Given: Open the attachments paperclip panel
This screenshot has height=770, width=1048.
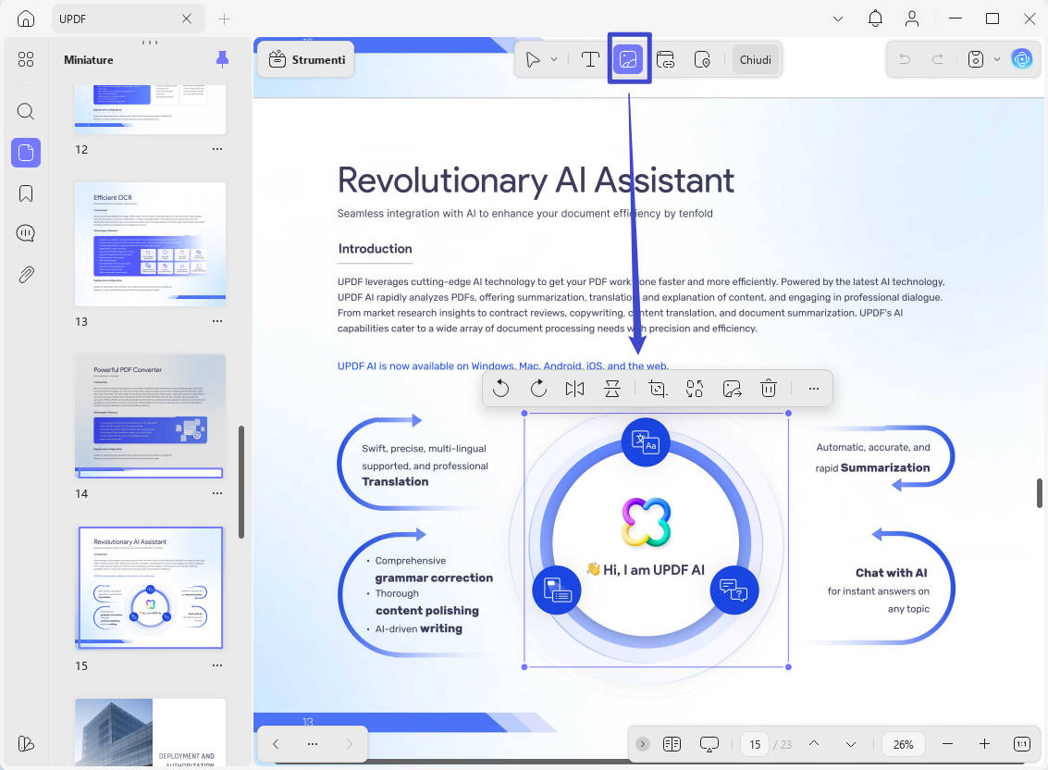Looking at the screenshot, I should coord(26,274).
